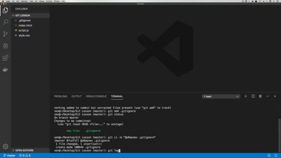The image size is (281, 158).
Task: Open the Code application menu
Action: (x=8, y=1)
